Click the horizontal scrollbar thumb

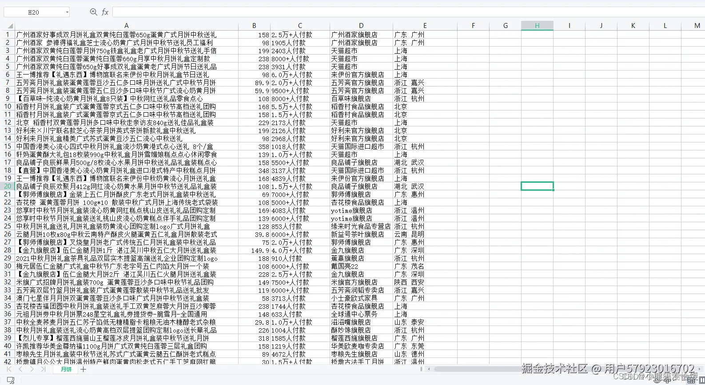point(564,369)
